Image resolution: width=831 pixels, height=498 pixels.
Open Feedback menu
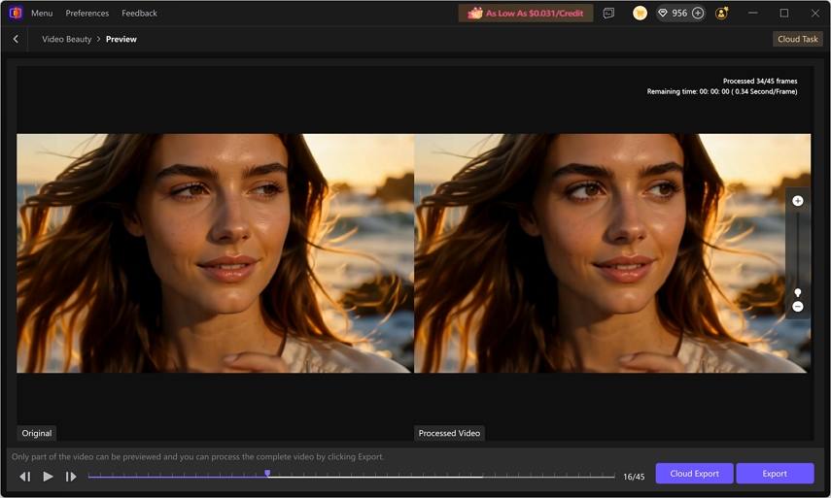pyautogui.click(x=139, y=14)
